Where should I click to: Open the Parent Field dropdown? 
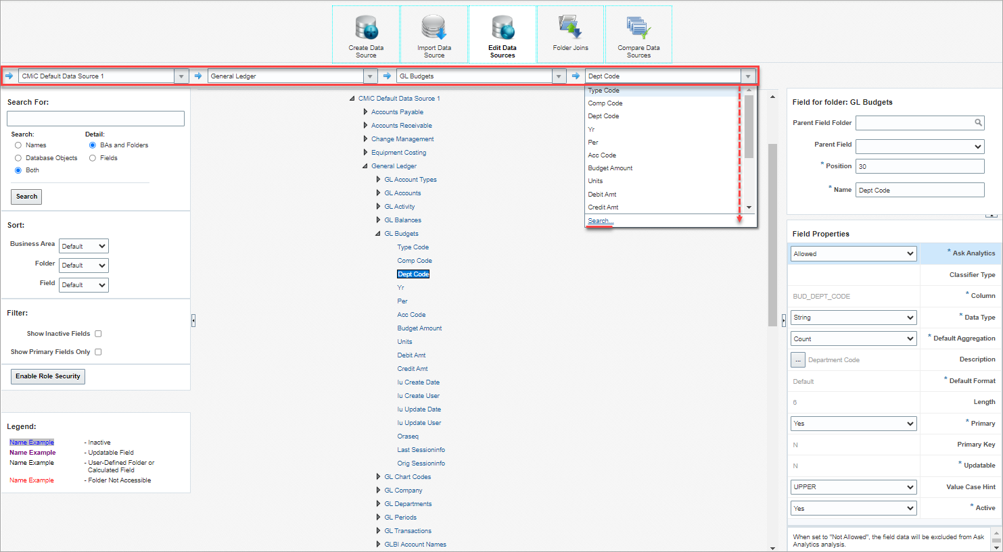[x=920, y=147]
